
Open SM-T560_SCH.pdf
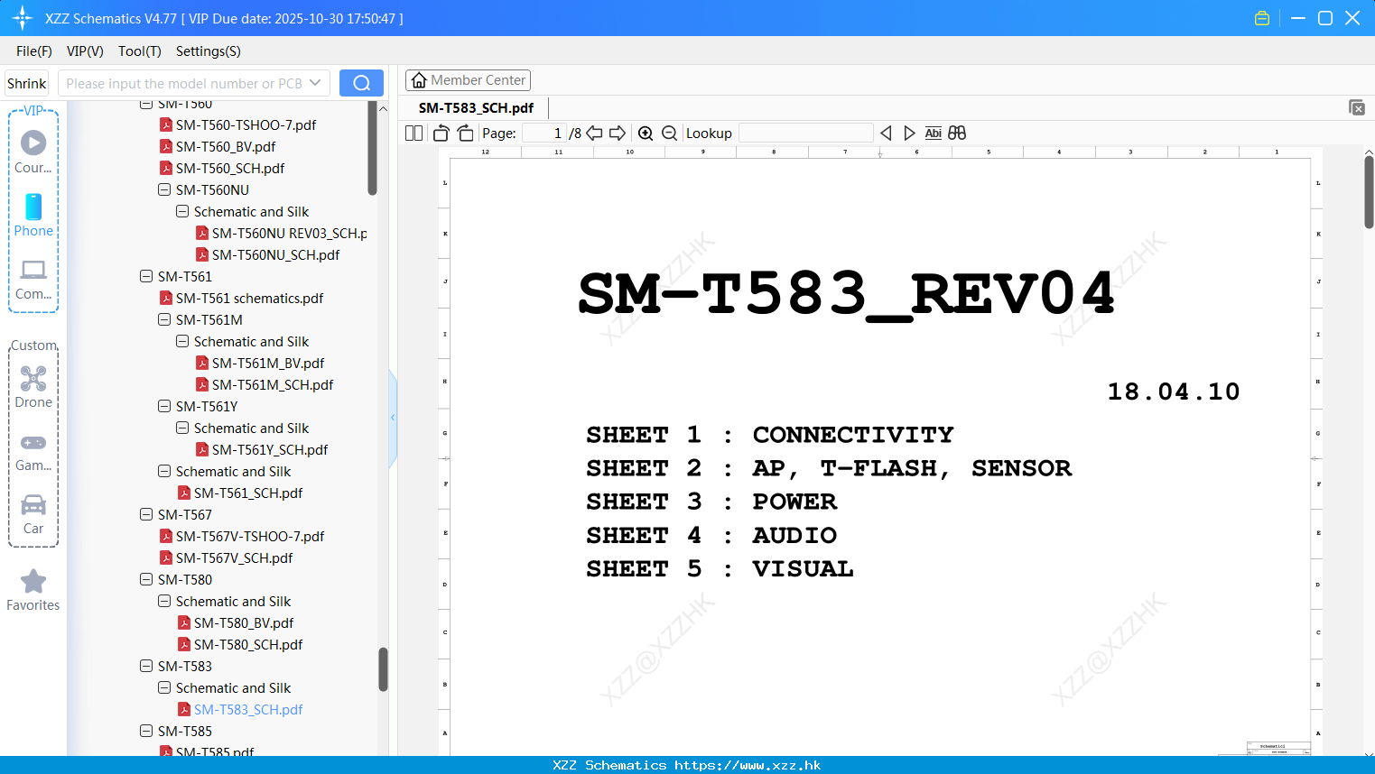click(x=230, y=168)
